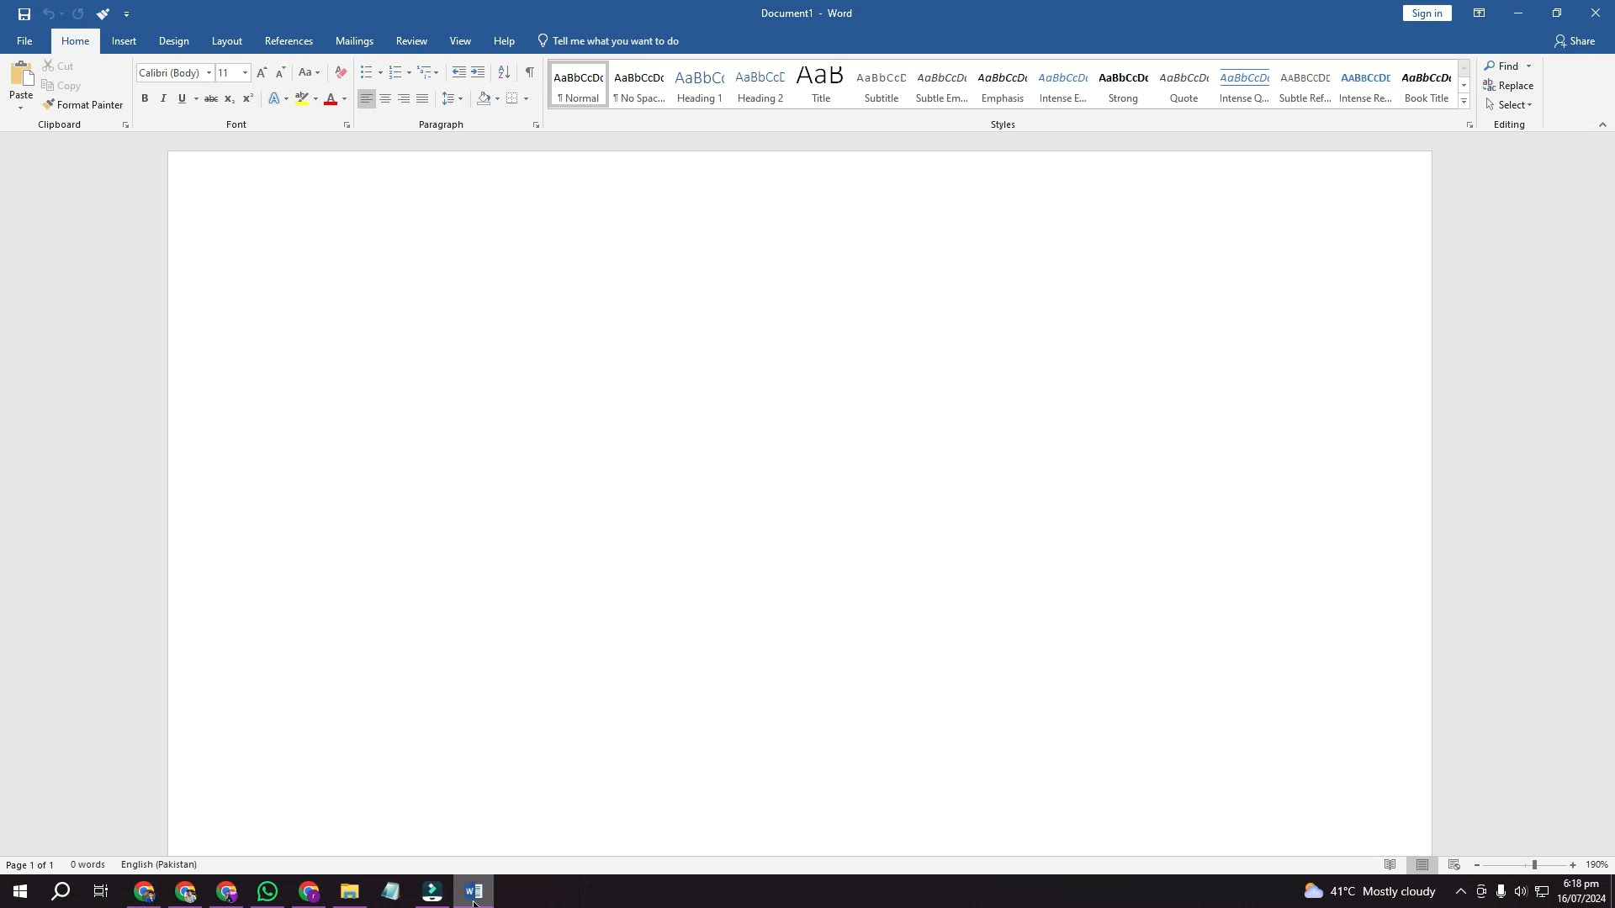
Task: Click the Bullets list icon
Action: (x=366, y=72)
